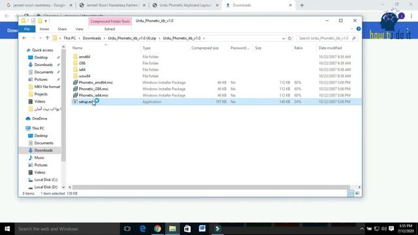Open Music under This PC

point(39,158)
